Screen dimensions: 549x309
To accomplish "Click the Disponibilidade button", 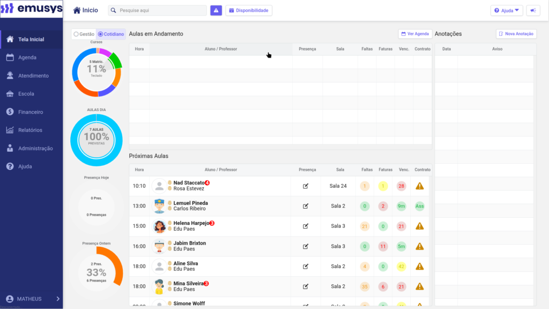I will [x=249, y=11].
